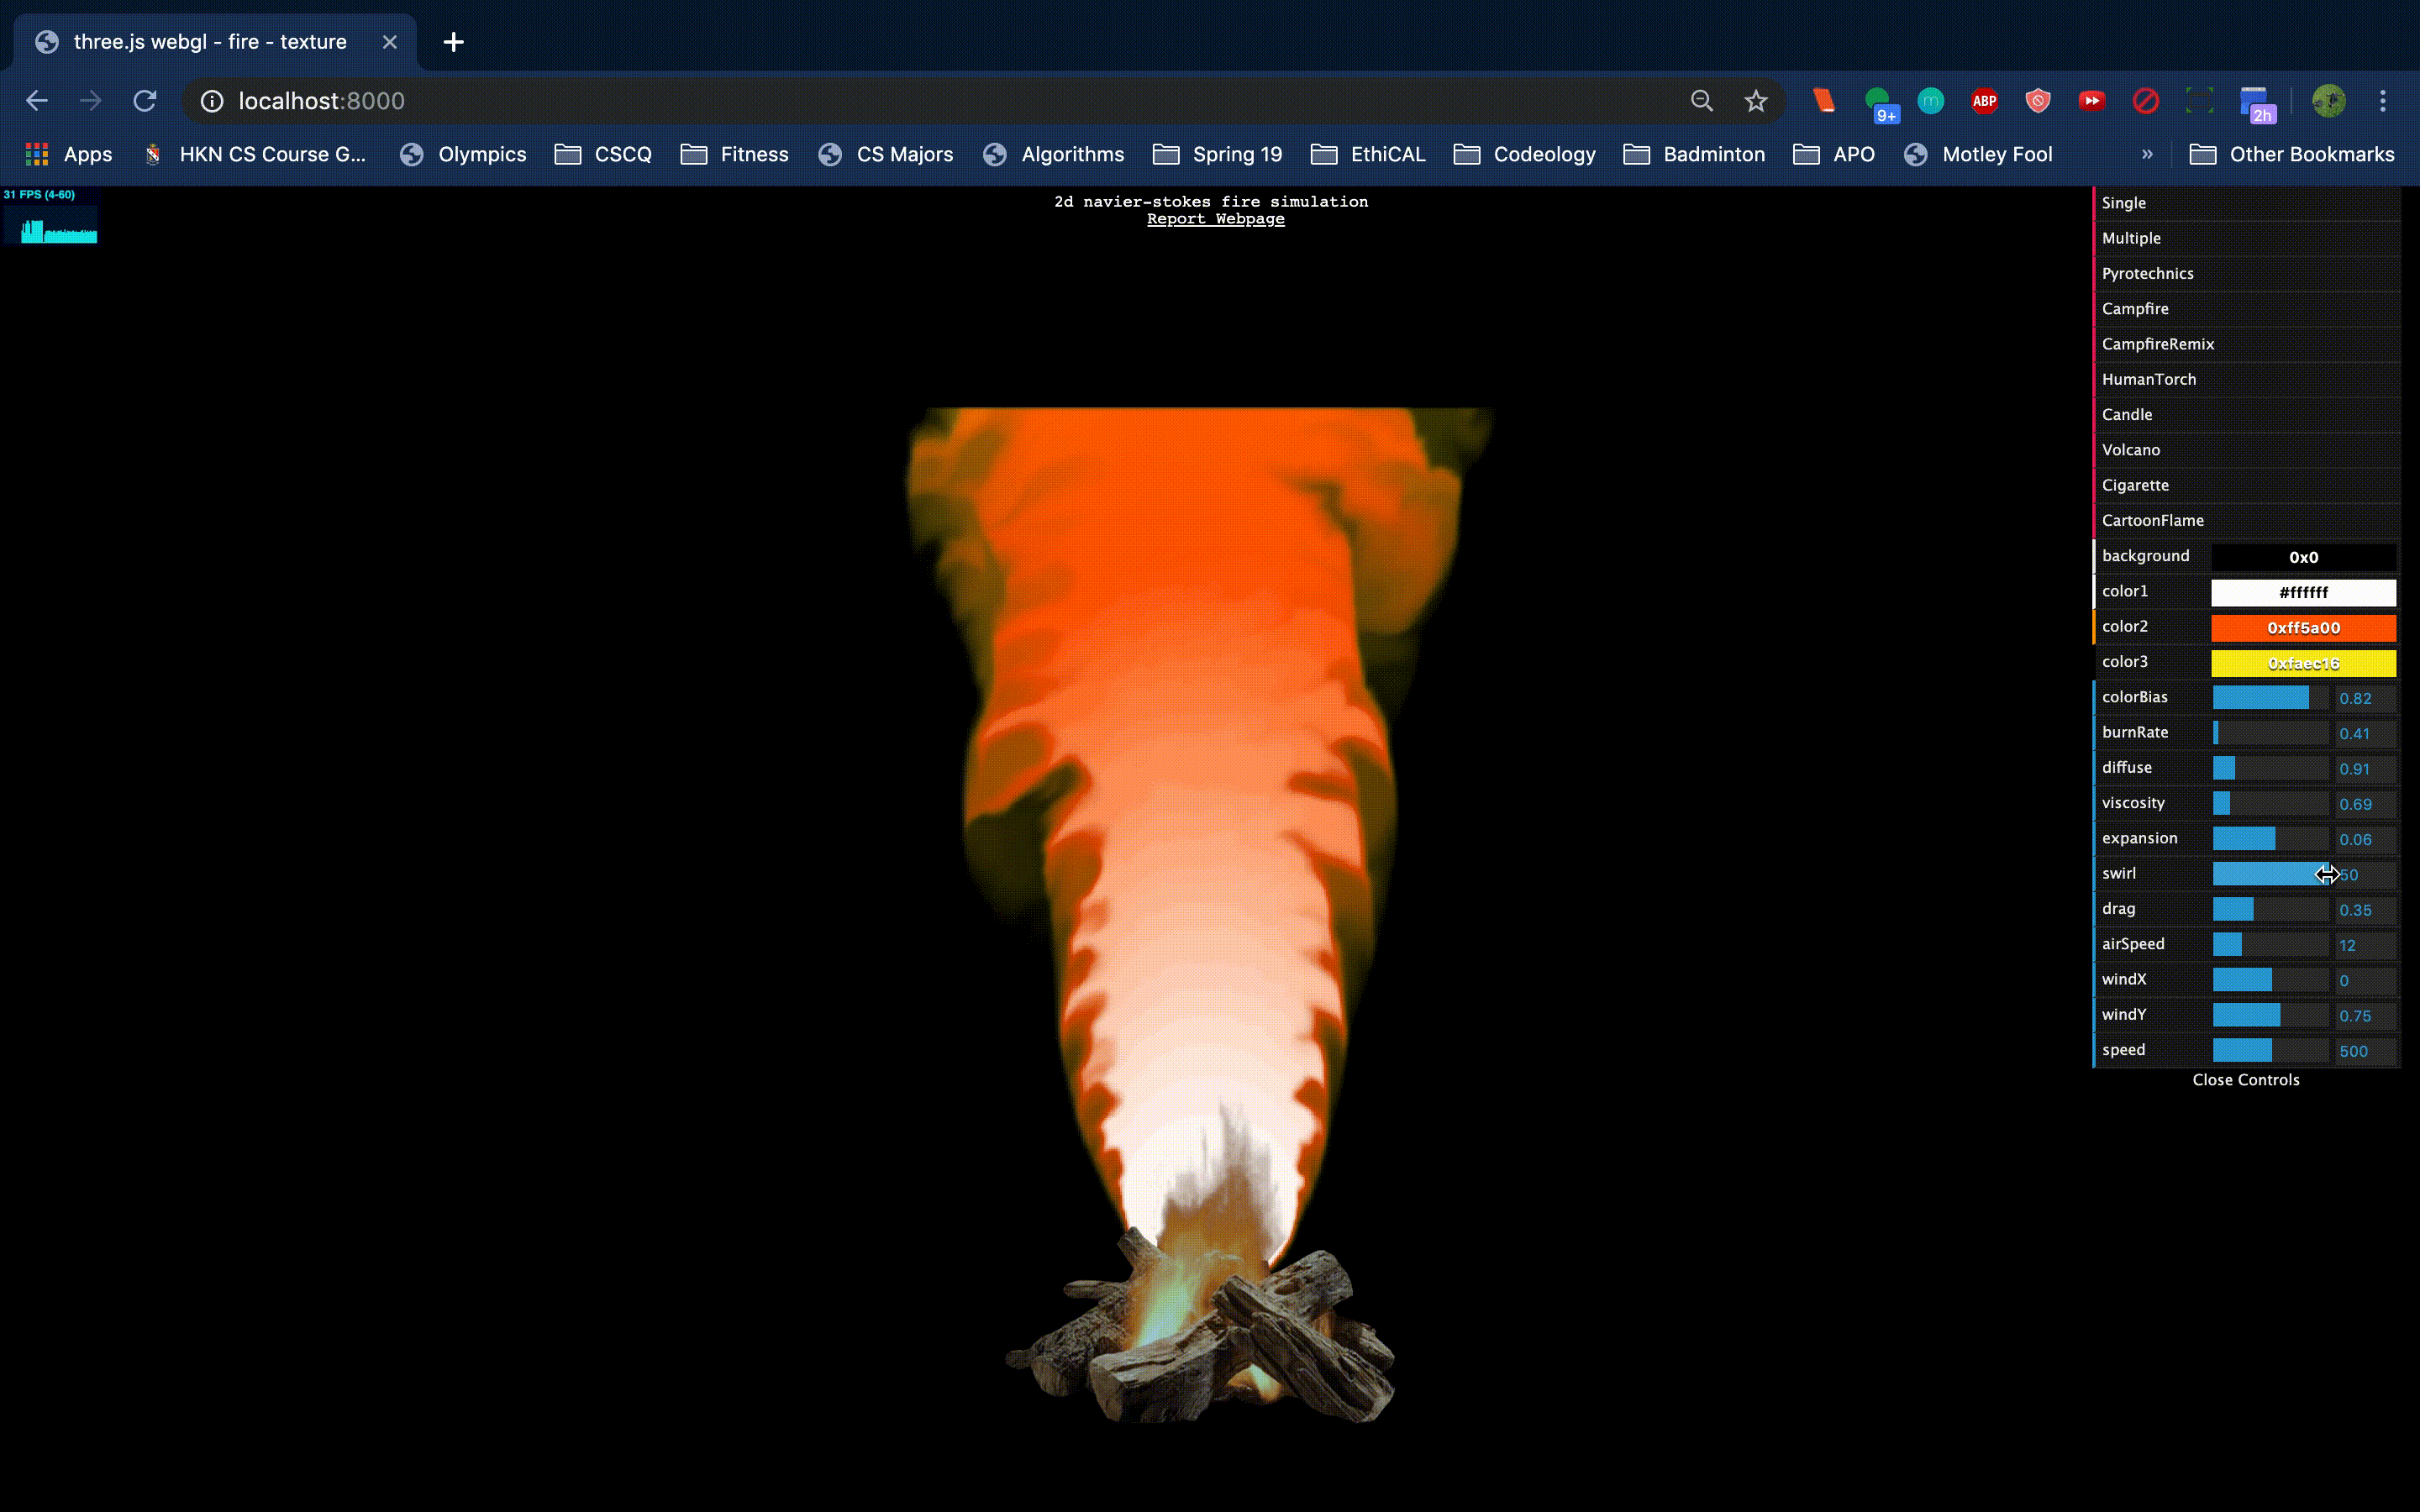This screenshot has height=1512, width=2420.
Task: Open a new tab with plus icon
Action: 453,42
